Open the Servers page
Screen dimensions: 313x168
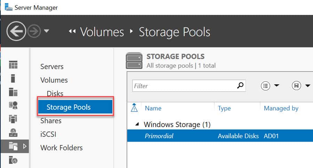(x=52, y=67)
